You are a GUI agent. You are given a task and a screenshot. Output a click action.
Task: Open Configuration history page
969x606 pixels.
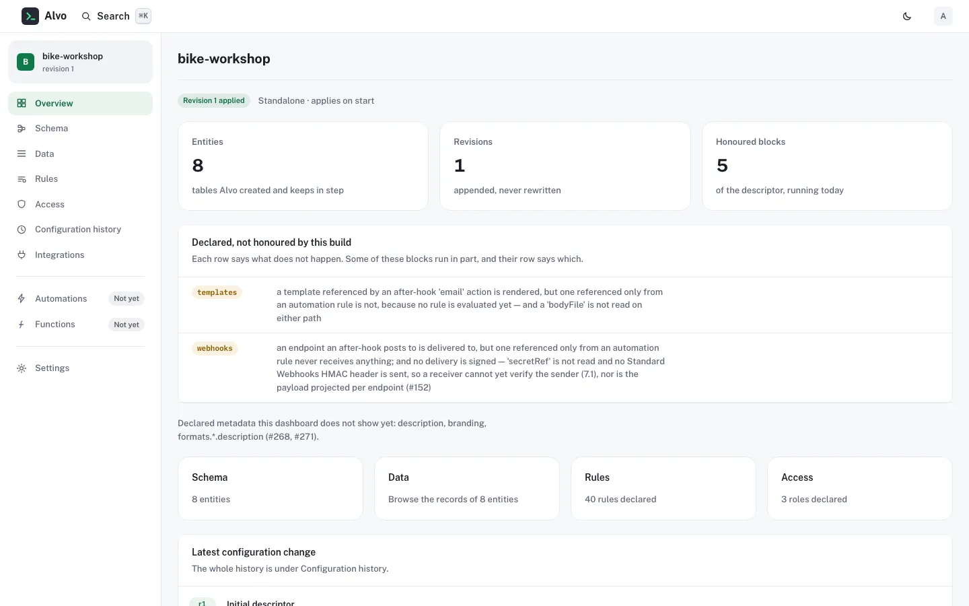[x=80, y=230]
